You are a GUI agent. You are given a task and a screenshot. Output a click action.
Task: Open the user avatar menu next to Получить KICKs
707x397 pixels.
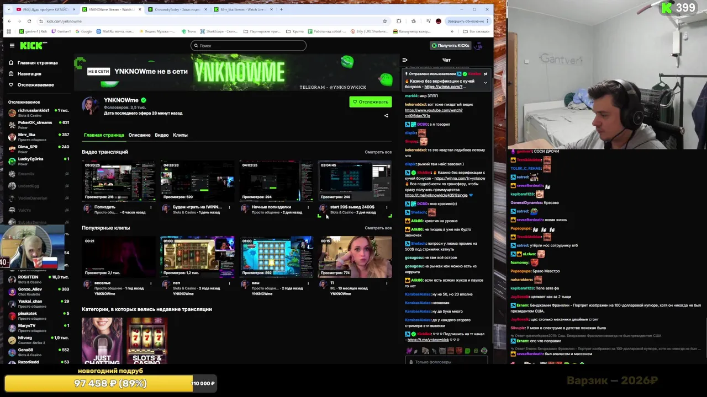coord(479,46)
